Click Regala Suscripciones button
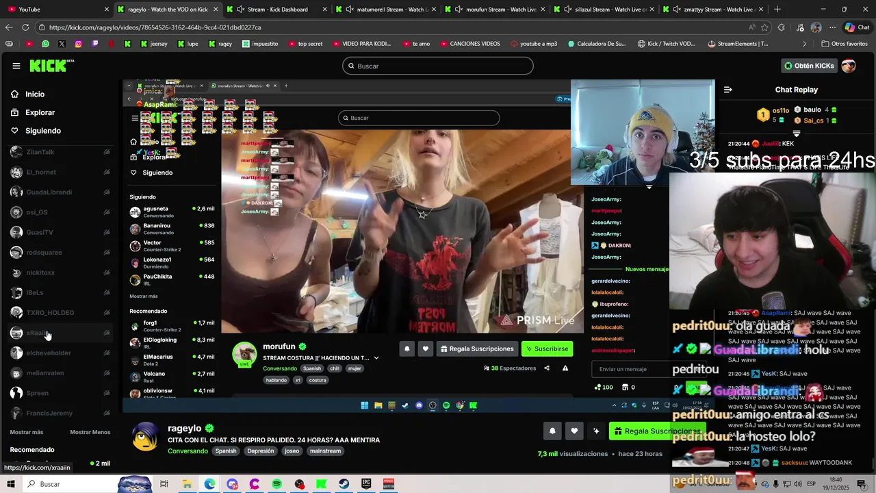Screen dimensions: 876x493 pyautogui.click(x=657, y=431)
